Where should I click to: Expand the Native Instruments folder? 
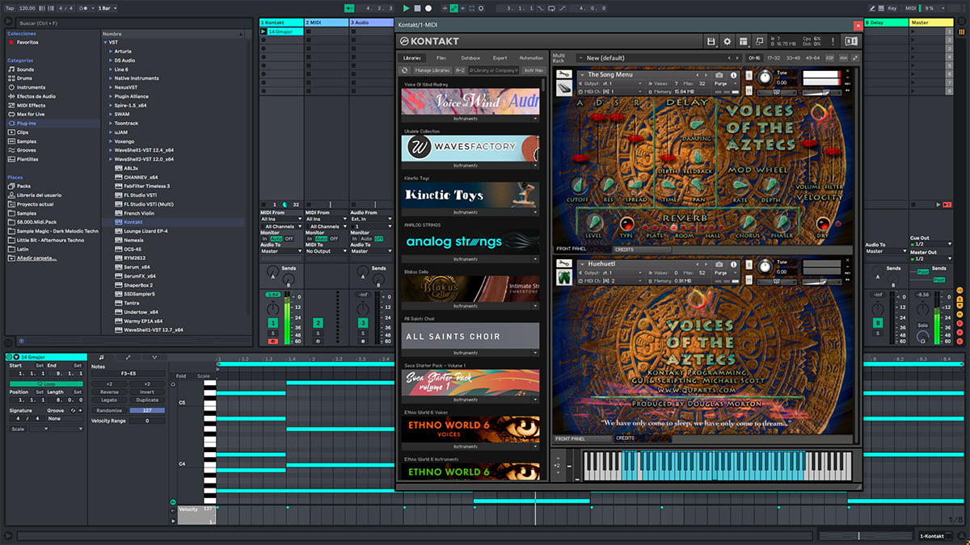(110, 78)
